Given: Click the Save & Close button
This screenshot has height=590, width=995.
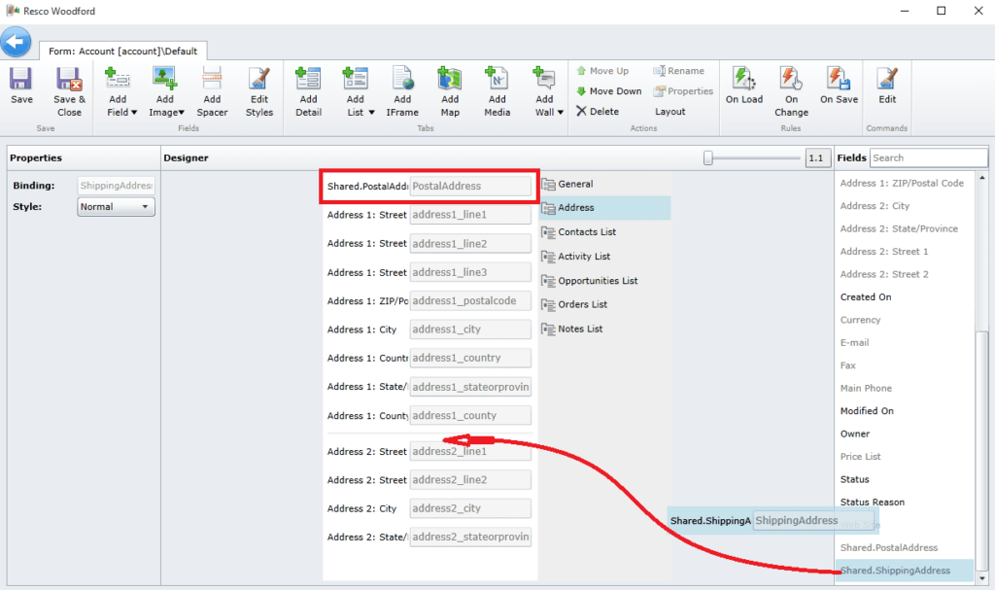Looking at the screenshot, I should pos(68,87).
